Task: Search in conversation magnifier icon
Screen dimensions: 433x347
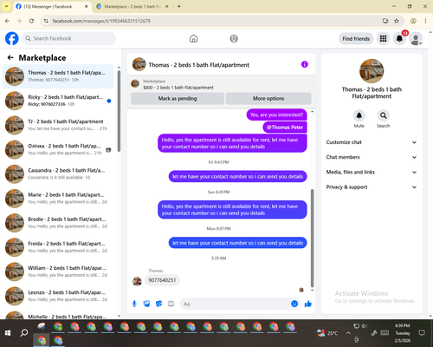Action: tap(384, 115)
